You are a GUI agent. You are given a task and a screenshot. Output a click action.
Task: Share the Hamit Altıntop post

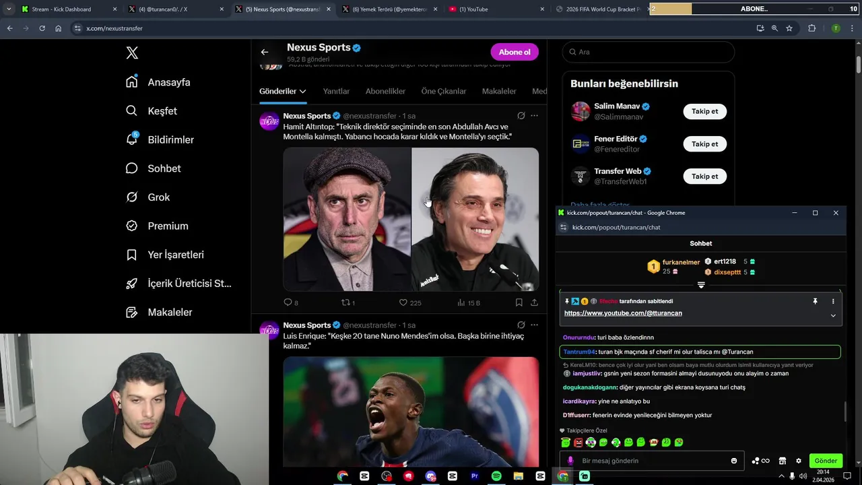tap(534, 303)
